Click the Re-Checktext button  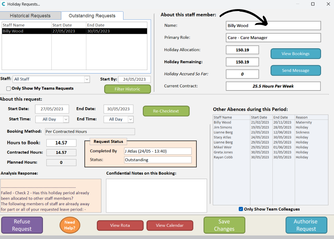166,111
